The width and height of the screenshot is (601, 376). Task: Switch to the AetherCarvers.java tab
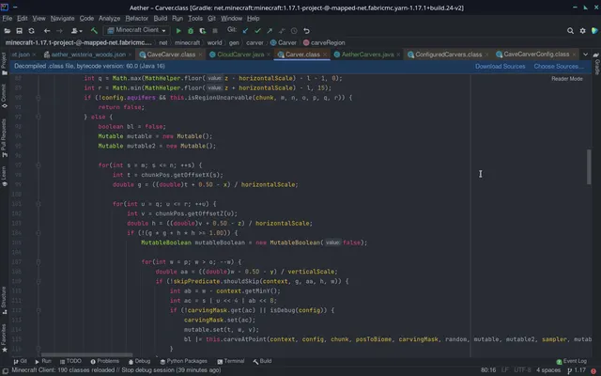pos(367,55)
